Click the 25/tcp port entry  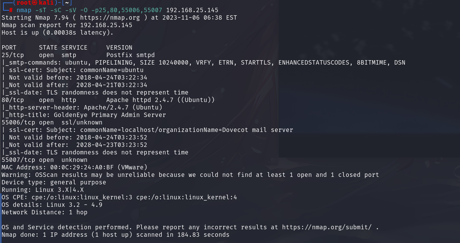coord(12,55)
